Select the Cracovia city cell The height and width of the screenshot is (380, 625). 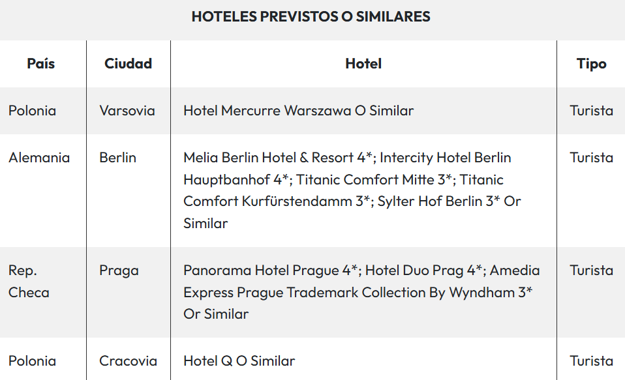128,361
